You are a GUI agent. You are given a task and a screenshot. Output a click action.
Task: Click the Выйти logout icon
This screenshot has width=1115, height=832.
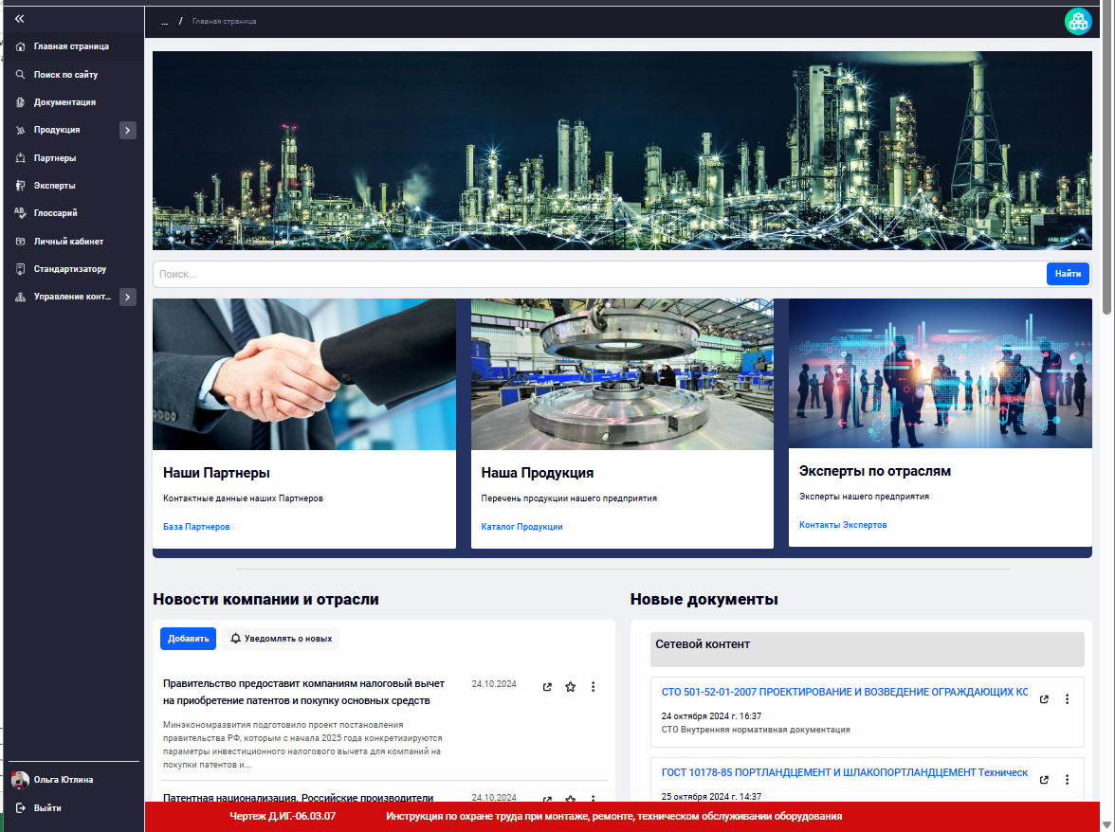(20, 808)
